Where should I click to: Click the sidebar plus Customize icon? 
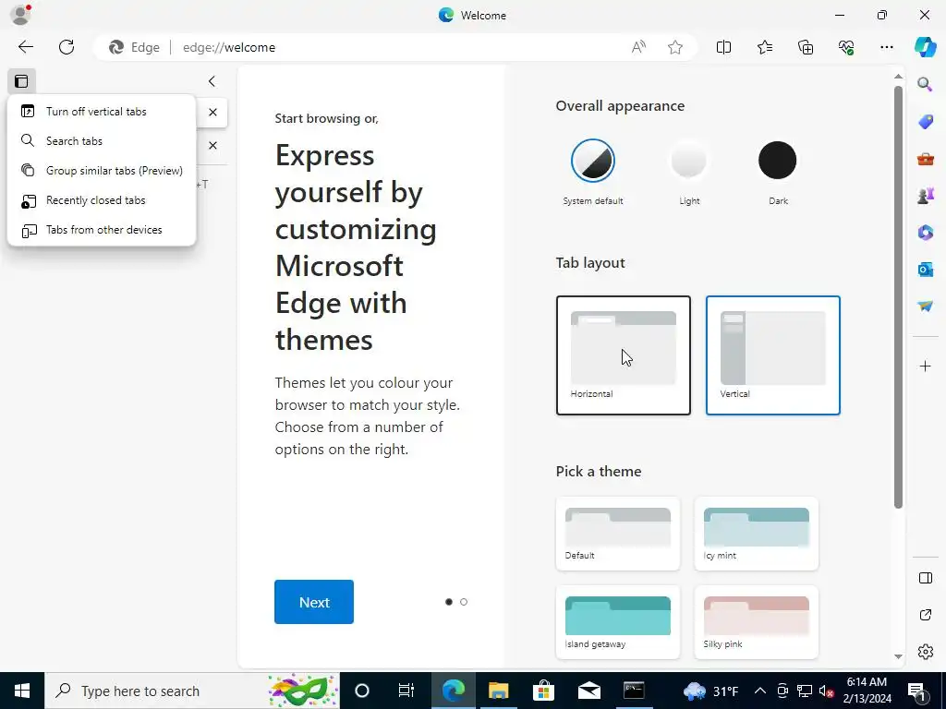[925, 366]
